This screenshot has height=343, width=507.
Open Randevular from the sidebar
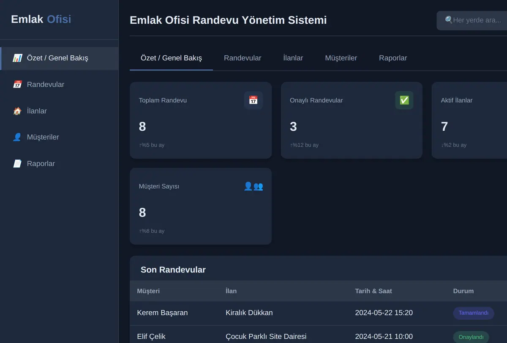click(x=59, y=85)
